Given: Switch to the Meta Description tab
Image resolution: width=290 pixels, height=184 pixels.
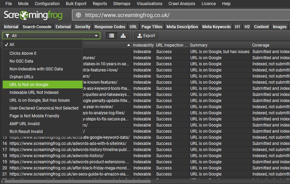Looking at the screenshot, I should pyautogui.click(x=182, y=27).
